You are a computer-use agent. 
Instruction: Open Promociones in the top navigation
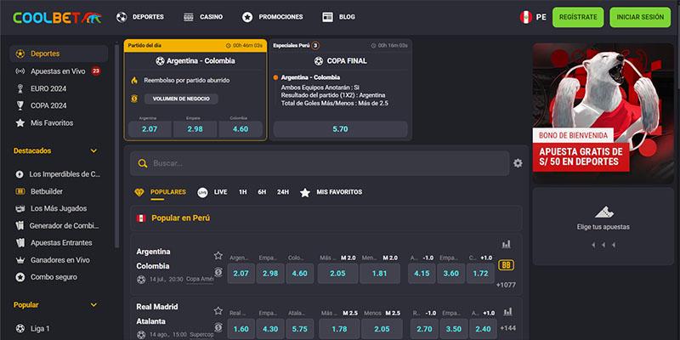point(272,17)
